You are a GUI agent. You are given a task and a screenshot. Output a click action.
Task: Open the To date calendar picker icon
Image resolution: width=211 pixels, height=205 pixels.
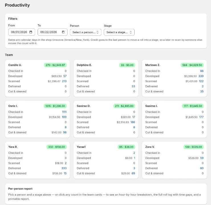[63, 32]
